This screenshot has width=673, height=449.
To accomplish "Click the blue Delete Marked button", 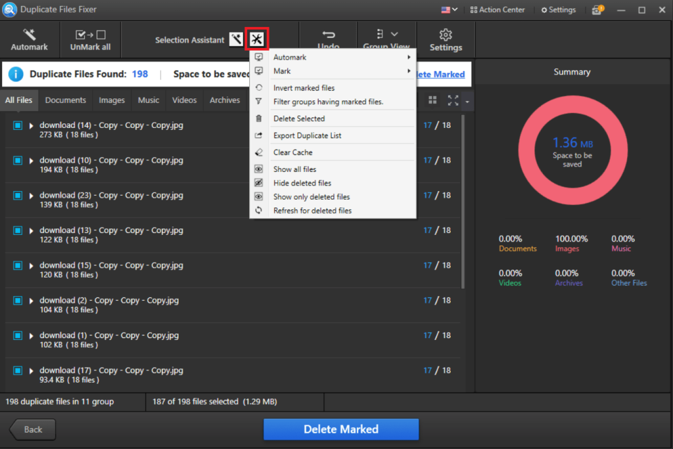I will pos(341,429).
